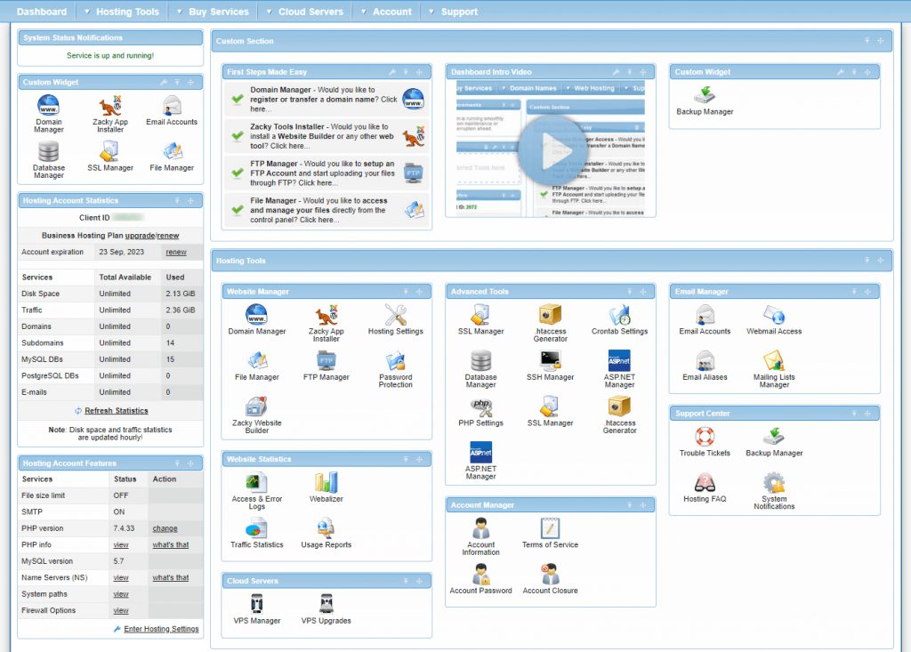
Task: Open Webmail Access in Email Manager
Action: pyautogui.click(x=775, y=320)
